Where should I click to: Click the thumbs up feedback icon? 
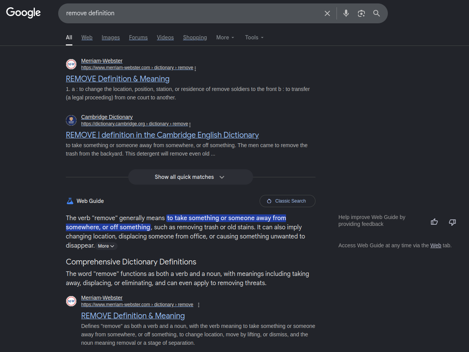pos(434,222)
